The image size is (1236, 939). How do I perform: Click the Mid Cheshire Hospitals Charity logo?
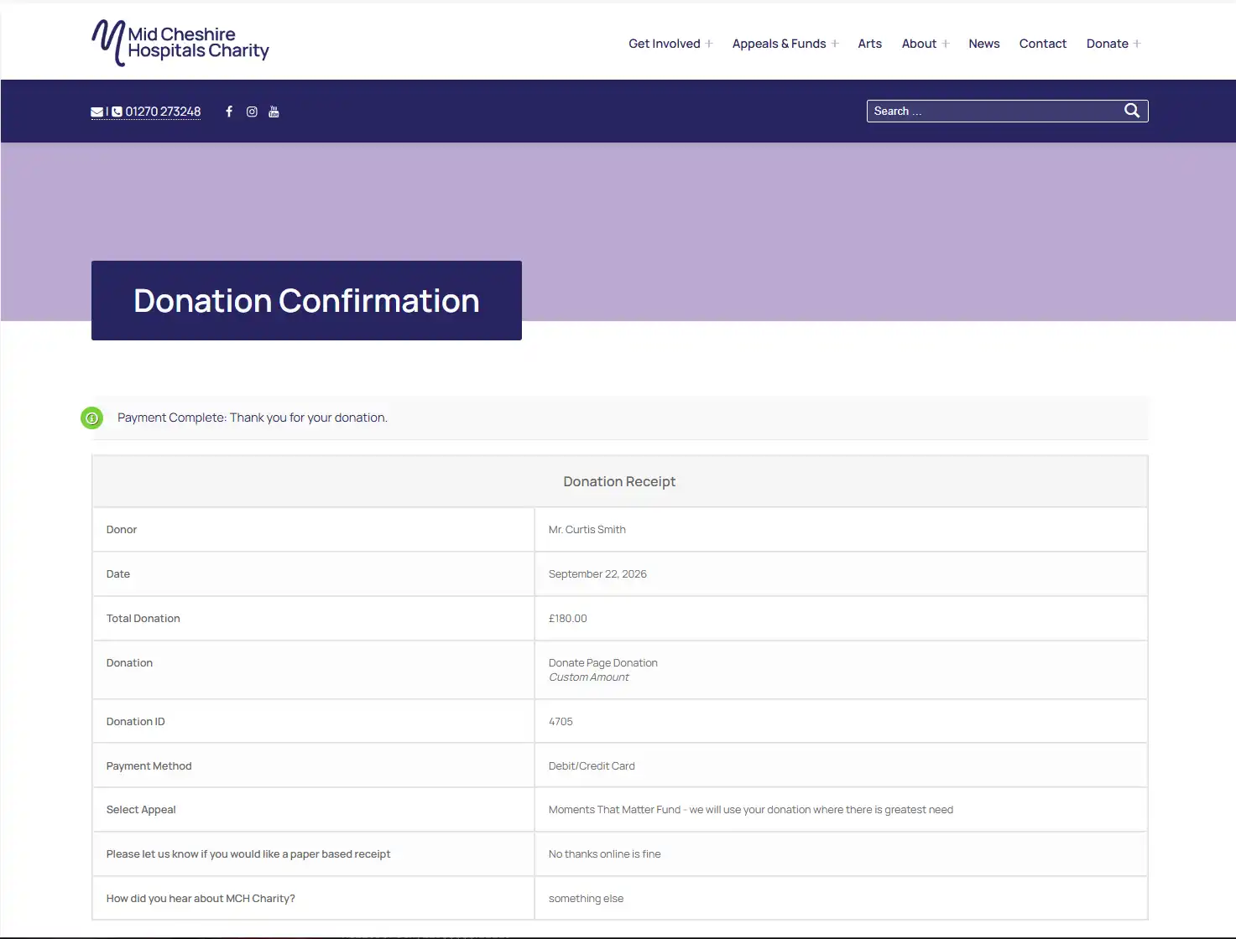click(180, 43)
